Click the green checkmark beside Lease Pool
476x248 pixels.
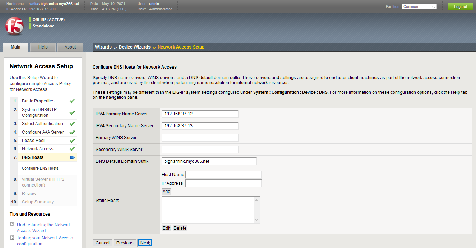[x=72, y=140]
